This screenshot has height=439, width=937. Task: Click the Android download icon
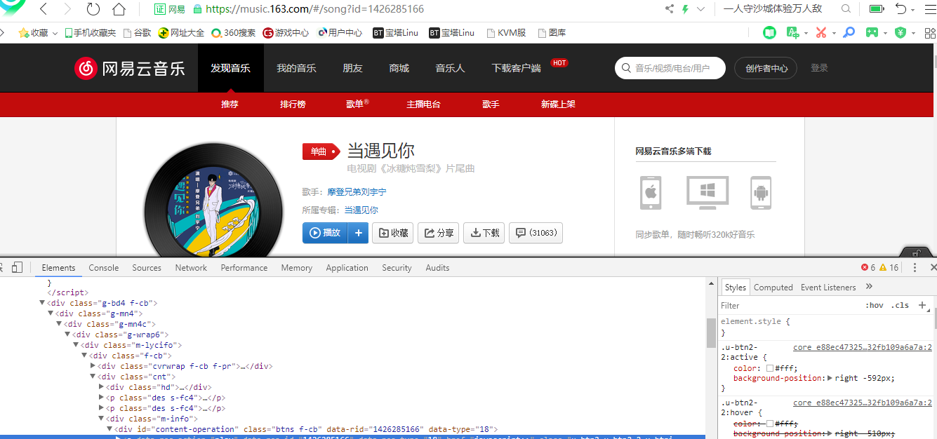[x=761, y=192]
